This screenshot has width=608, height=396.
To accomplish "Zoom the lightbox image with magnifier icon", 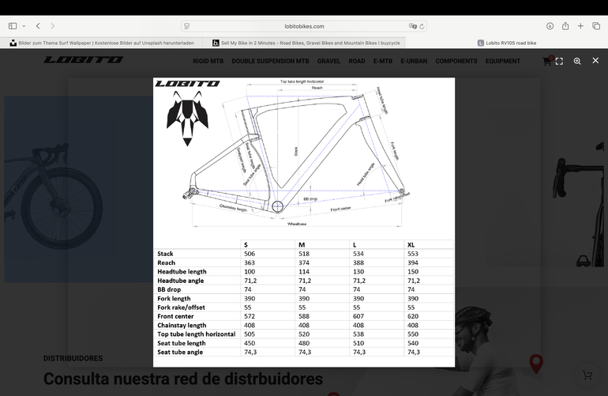I will click(577, 62).
